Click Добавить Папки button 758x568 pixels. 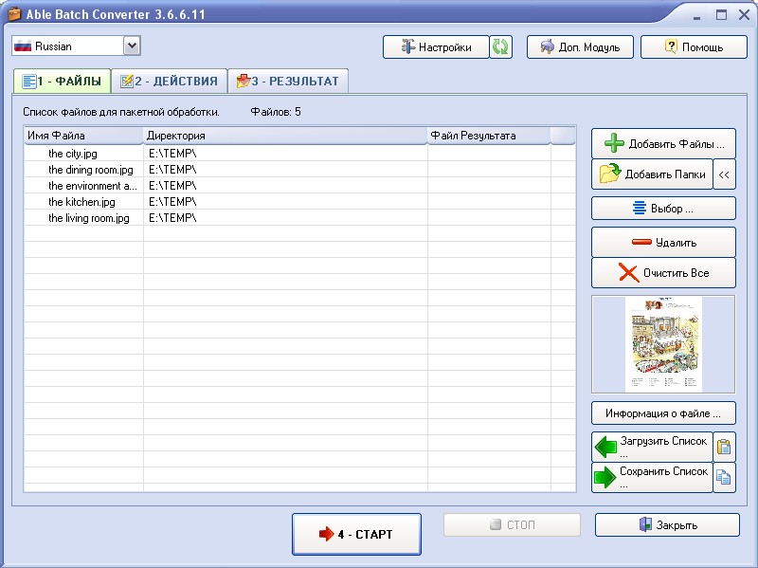(652, 174)
